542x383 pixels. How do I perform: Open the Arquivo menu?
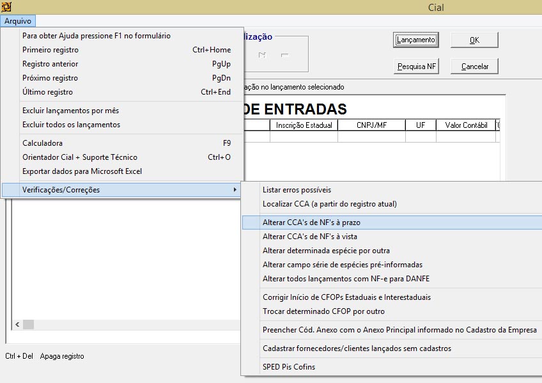[x=18, y=21]
